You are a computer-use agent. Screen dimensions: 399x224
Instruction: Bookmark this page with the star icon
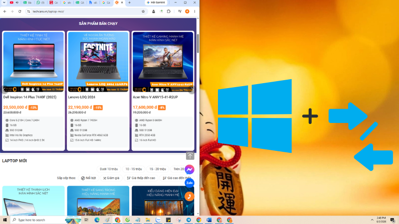coord(143,11)
